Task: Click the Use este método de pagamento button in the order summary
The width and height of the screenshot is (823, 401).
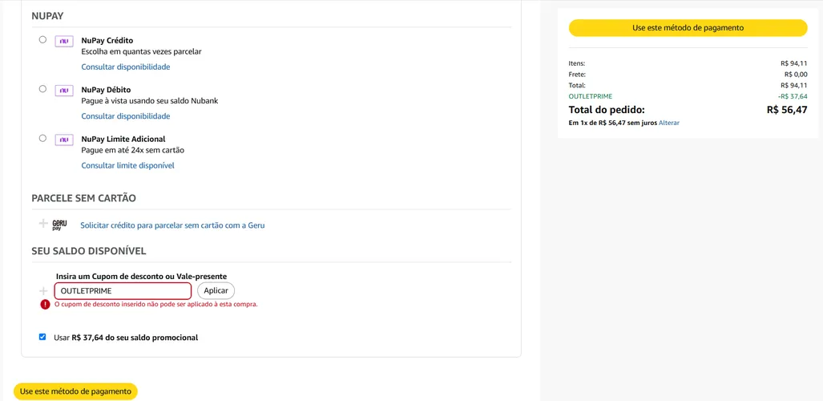Action: (x=688, y=28)
